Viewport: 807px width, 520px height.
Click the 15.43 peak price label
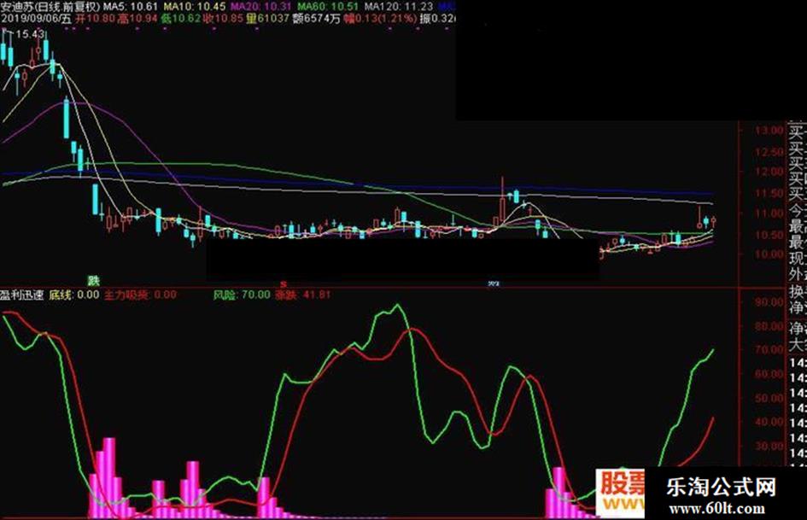tap(31, 34)
